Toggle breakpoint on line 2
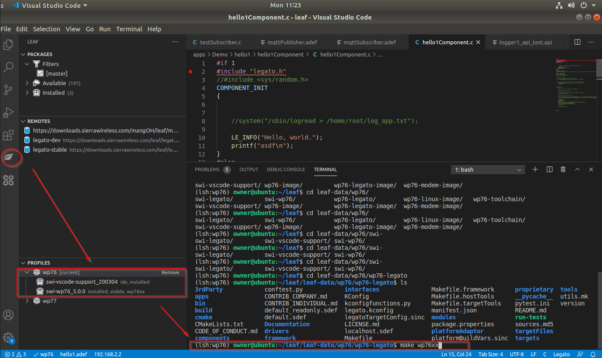 (x=191, y=71)
